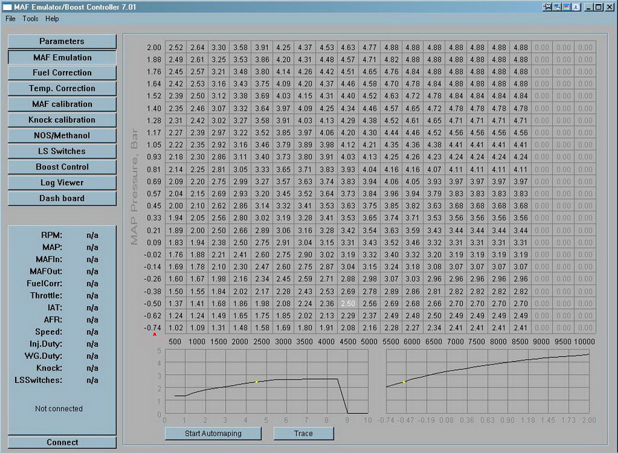Select the 1.02 cell at -0.74 bar, 500 RPM

tap(176, 327)
